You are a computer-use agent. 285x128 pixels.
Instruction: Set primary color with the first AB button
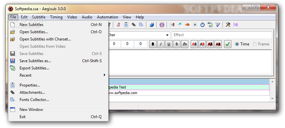194,44
